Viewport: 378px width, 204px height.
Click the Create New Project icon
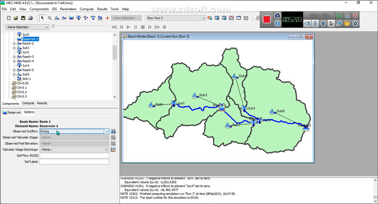click(x=9, y=18)
